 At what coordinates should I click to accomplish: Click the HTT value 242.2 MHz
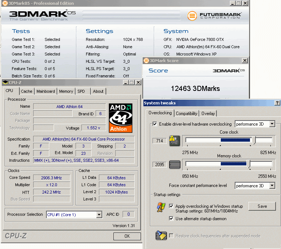51,192
